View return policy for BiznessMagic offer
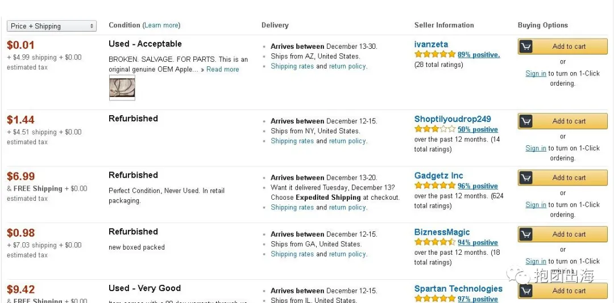The image size is (614, 303). click(x=348, y=254)
